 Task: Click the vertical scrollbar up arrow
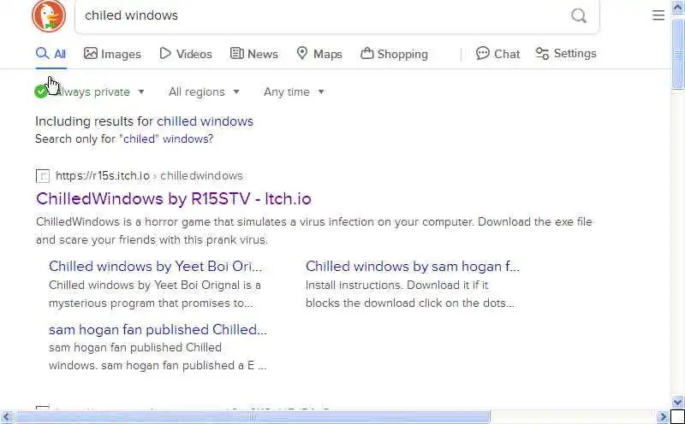(677, 7)
